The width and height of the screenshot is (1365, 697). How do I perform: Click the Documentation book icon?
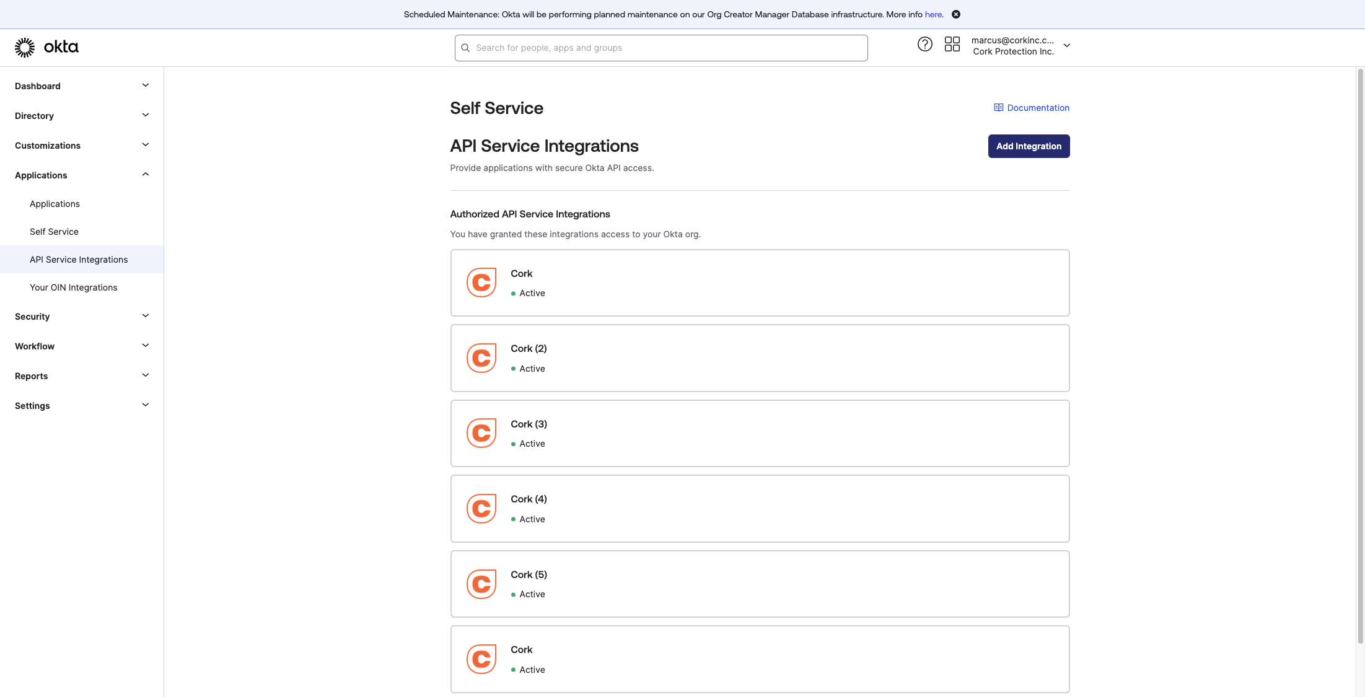click(998, 108)
